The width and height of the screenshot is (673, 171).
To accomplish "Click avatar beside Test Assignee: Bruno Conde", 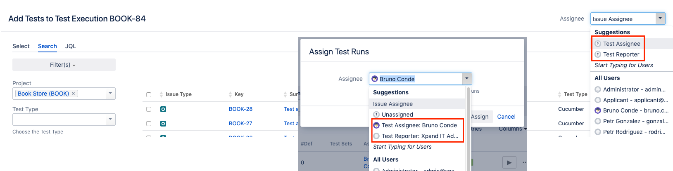I will point(376,125).
